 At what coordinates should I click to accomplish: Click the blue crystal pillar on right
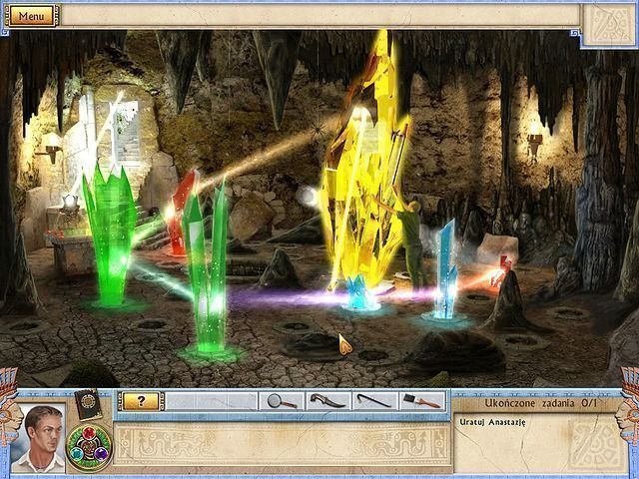[445, 268]
